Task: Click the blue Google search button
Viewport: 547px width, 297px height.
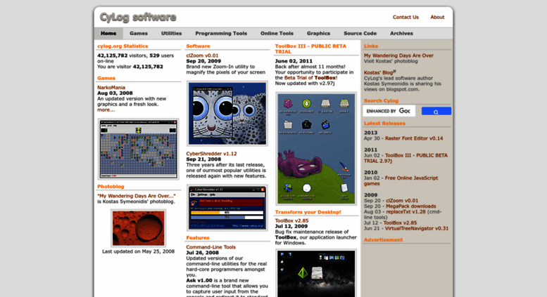Action: click(436, 112)
